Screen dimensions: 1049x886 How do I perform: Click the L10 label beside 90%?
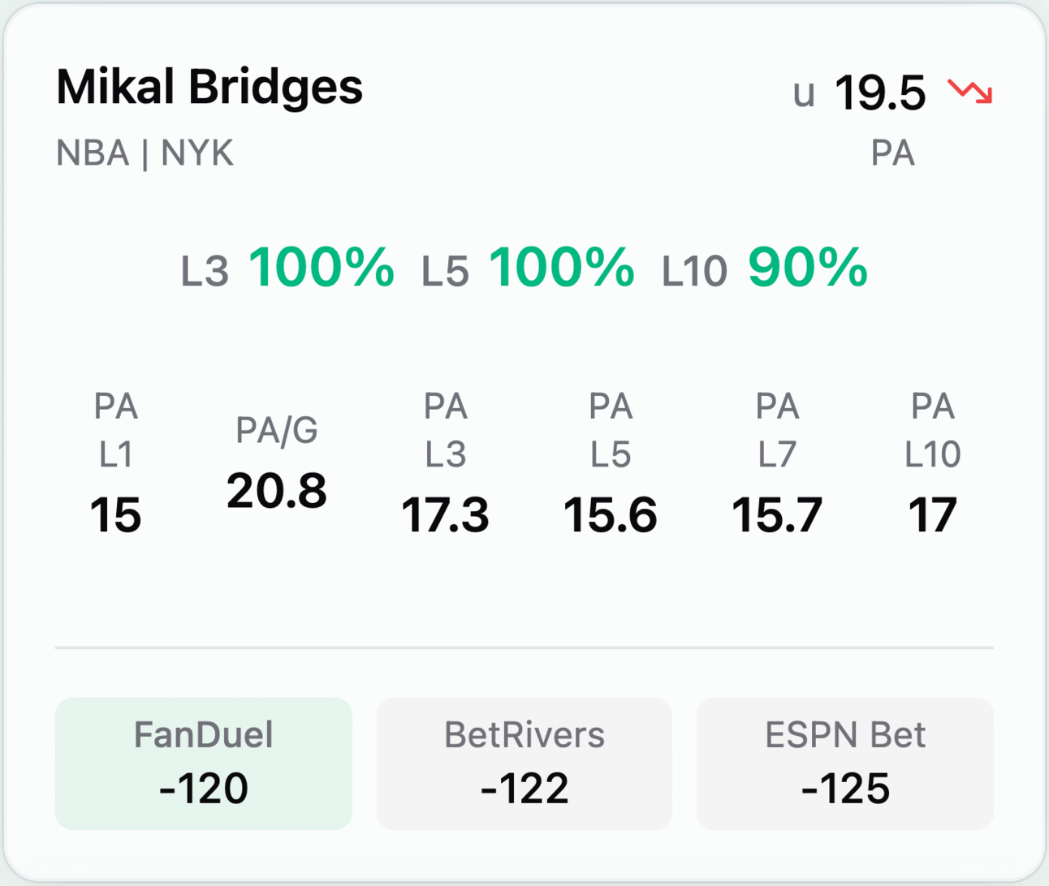tap(694, 272)
